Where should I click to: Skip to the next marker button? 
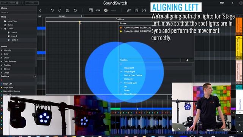click(x=241, y=131)
